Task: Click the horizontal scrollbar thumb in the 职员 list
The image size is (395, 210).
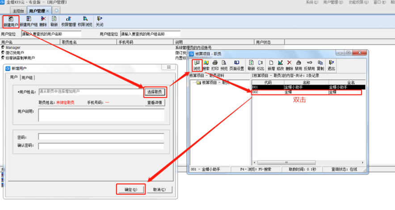Action: (x=286, y=163)
